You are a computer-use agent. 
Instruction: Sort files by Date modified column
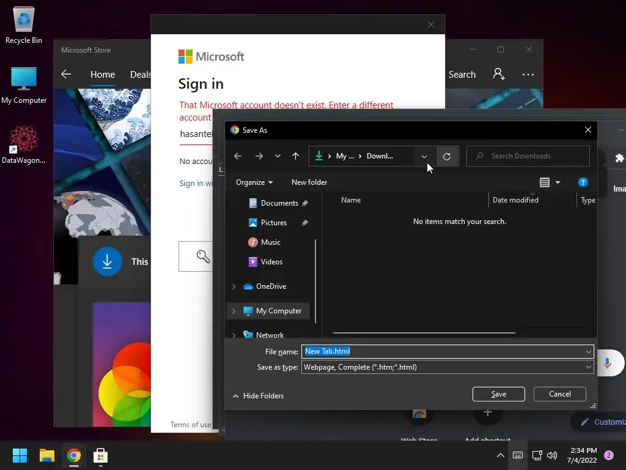pos(515,200)
